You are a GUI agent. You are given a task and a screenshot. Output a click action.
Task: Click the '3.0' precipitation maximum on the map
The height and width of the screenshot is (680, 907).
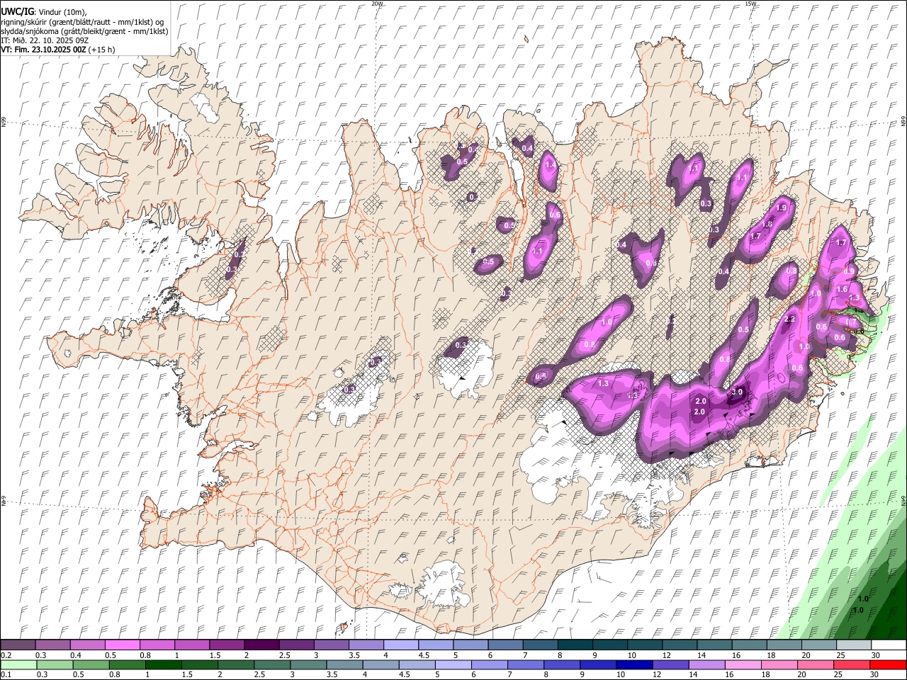pyautogui.click(x=737, y=392)
